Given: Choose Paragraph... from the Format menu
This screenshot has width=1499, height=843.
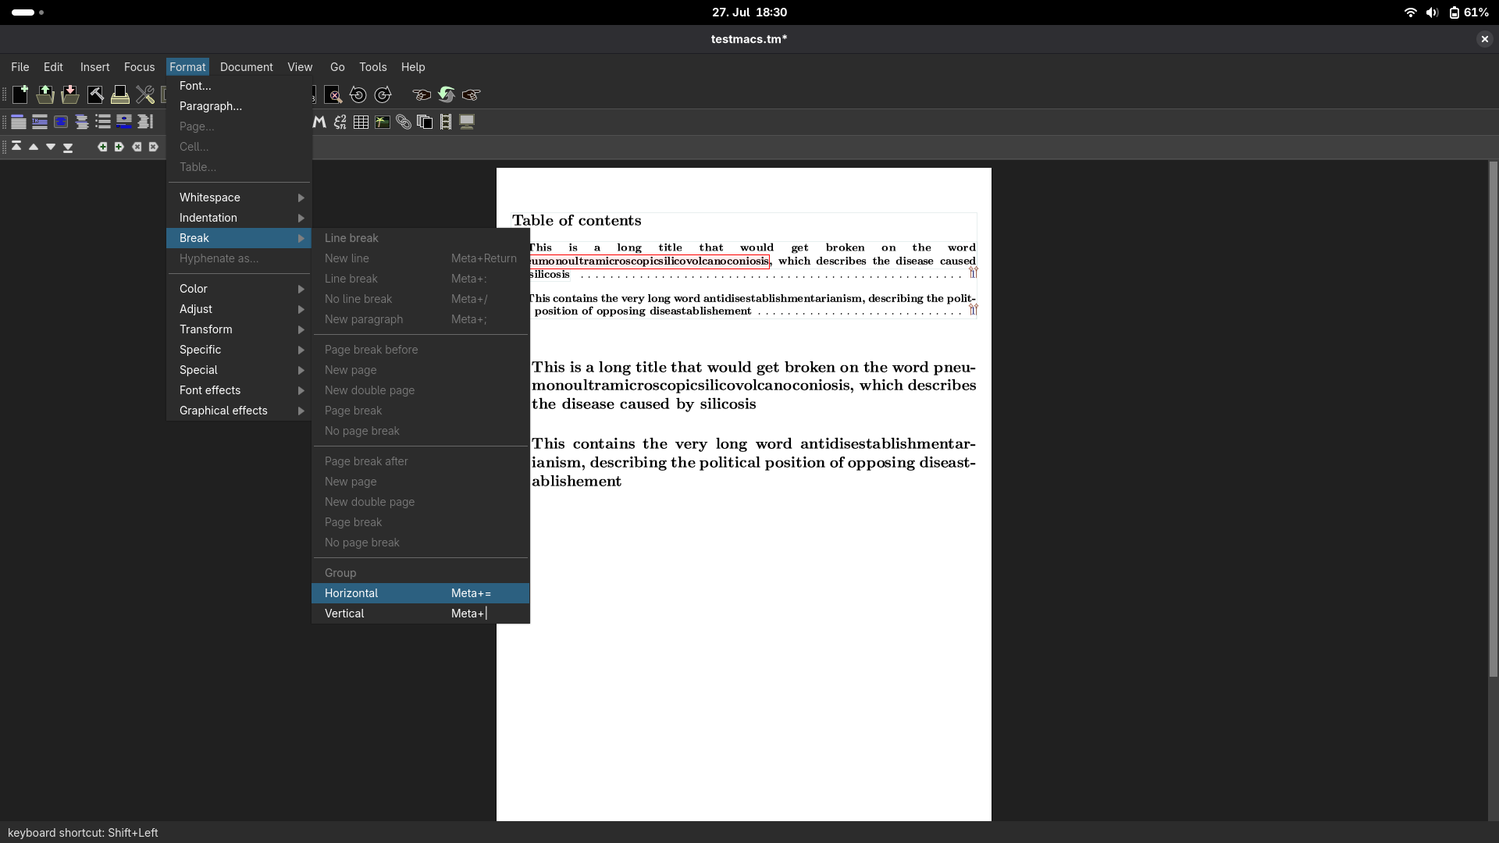Looking at the screenshot, I should [x=239, y=106].
